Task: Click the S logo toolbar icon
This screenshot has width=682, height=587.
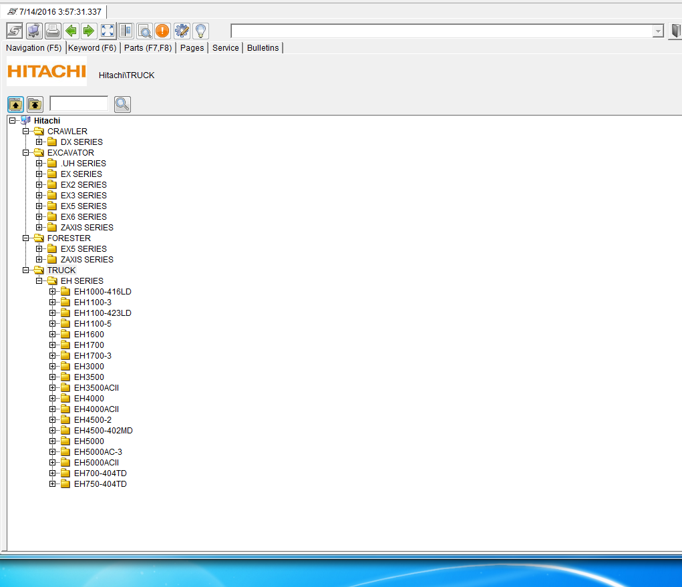Action: pos(15,31)
